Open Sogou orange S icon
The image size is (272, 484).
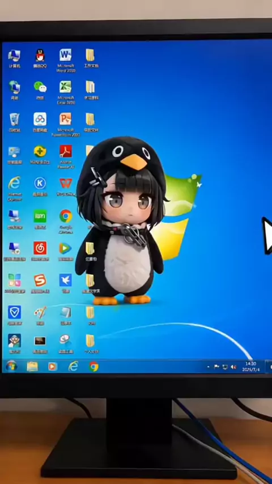(40, 281)
